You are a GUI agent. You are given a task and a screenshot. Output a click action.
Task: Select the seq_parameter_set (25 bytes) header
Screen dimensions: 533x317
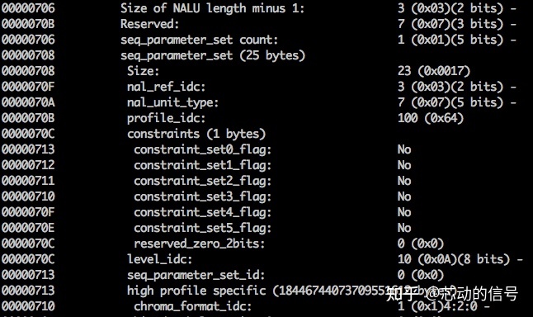click(213, 55)
